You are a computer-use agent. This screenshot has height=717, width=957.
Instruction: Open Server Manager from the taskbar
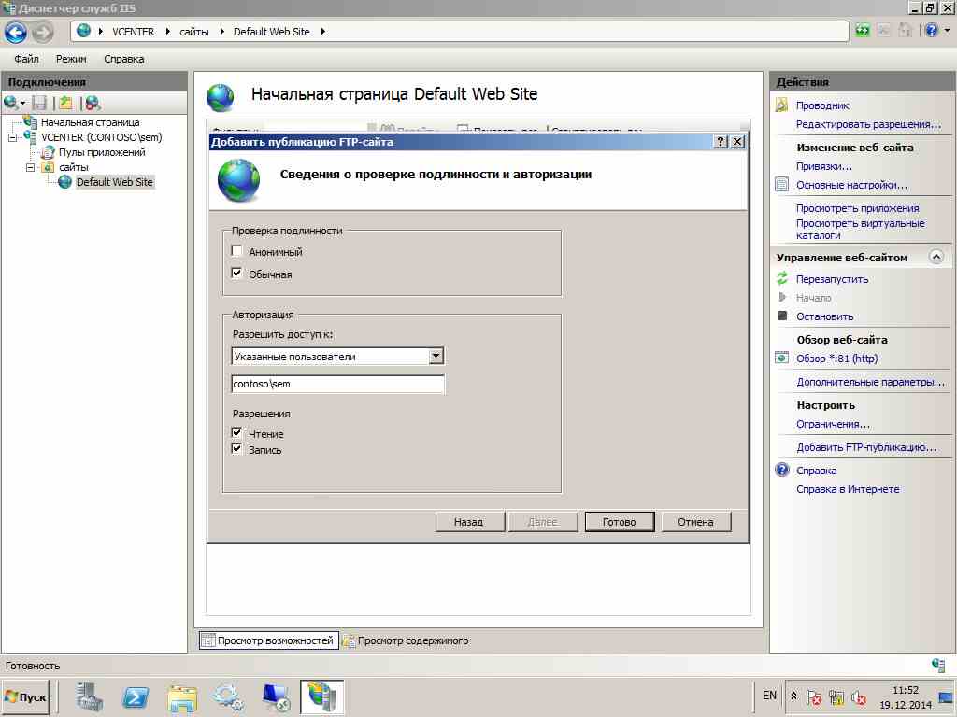point(89,696)
